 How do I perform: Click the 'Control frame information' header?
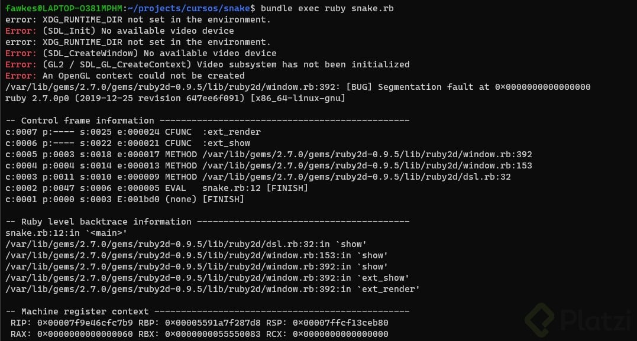click(x=88, y=121)
